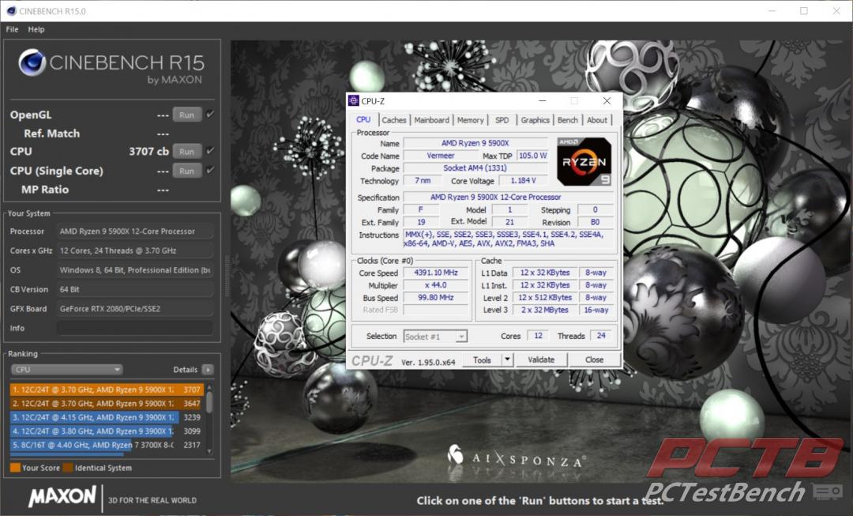Screen dimensions: 853x516
Task: Toggle the CPU test checkbox
Action: pos(210,151)
